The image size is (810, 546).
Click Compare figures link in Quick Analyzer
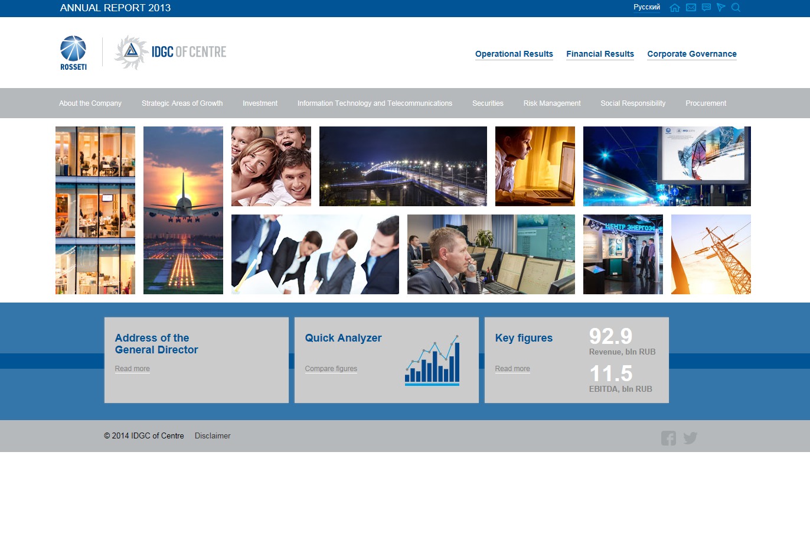pyautogui.click(x=331, y=369)
